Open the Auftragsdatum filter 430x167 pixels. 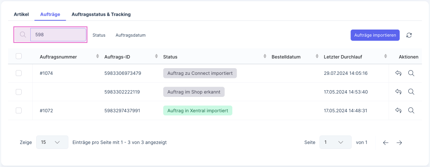130,35
